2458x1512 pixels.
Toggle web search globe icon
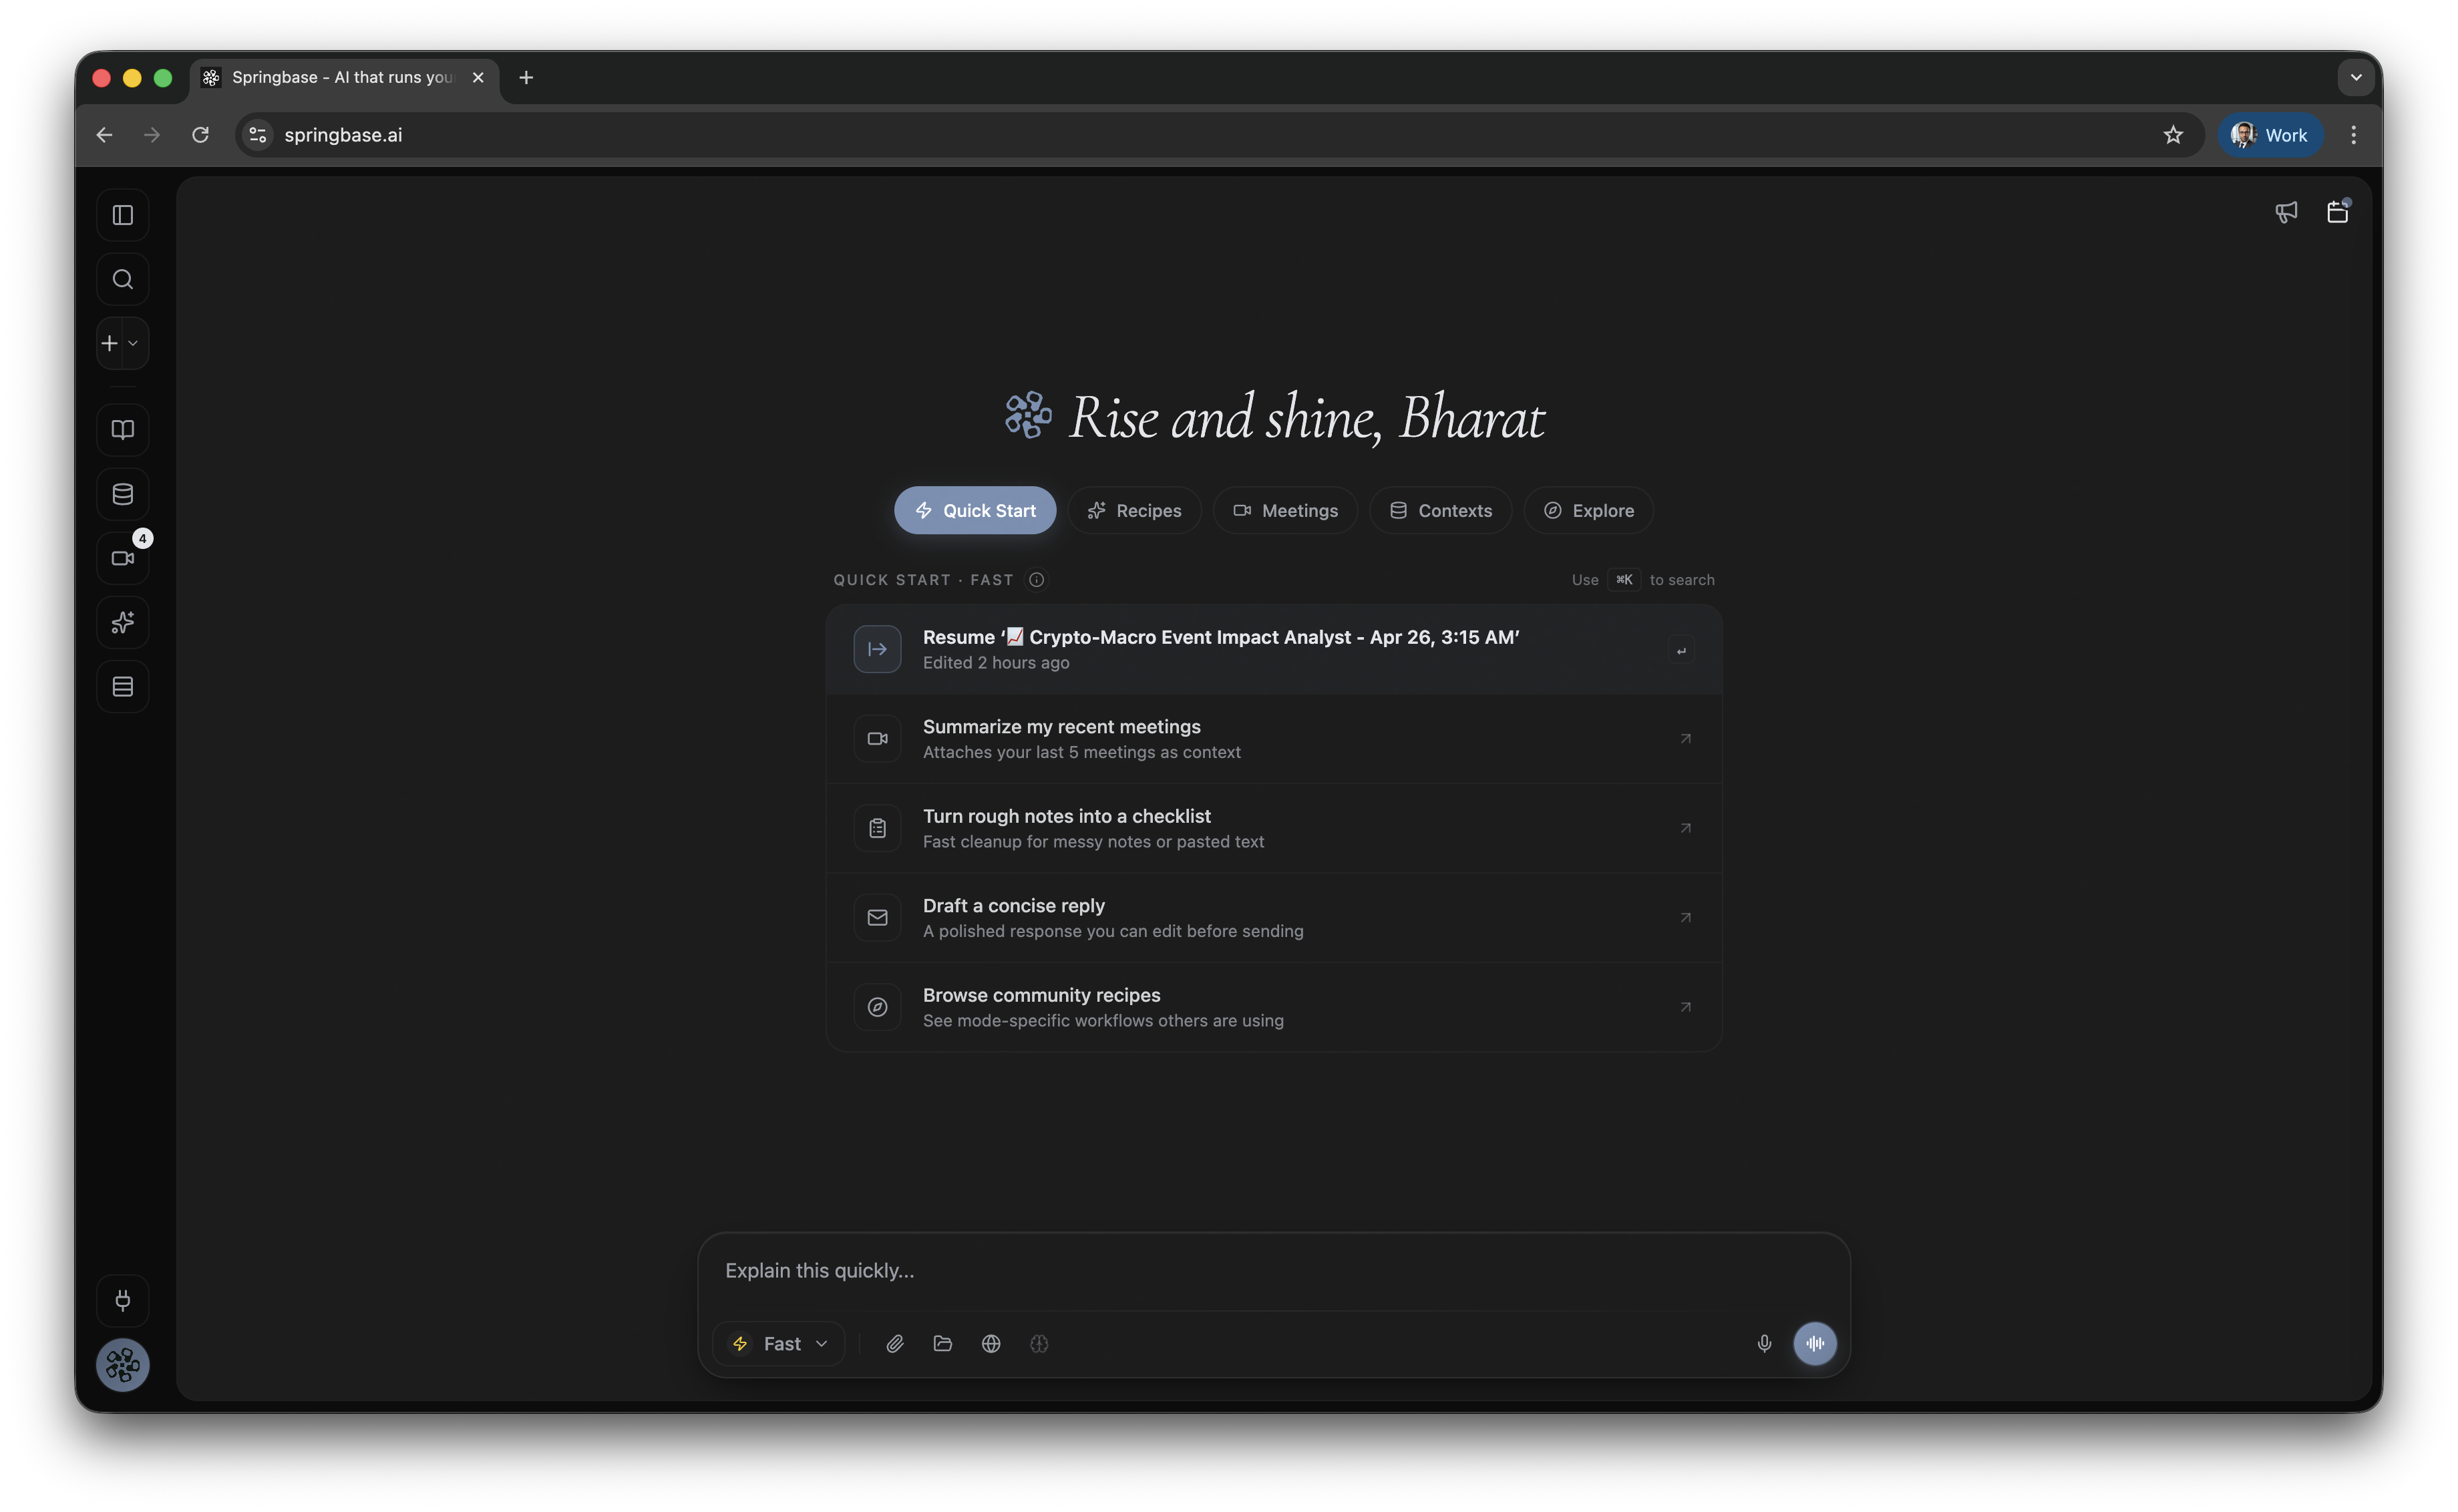click(x=991, y=1344)
